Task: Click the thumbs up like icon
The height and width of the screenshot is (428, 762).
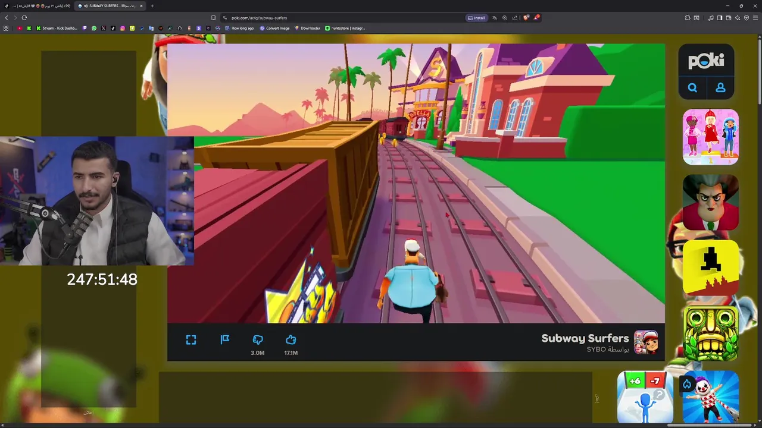Action: coord(291,339)
